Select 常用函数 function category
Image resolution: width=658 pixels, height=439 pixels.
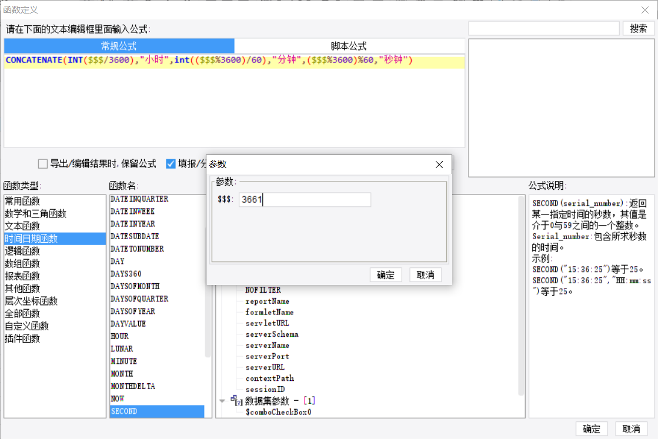coord(55,201)
